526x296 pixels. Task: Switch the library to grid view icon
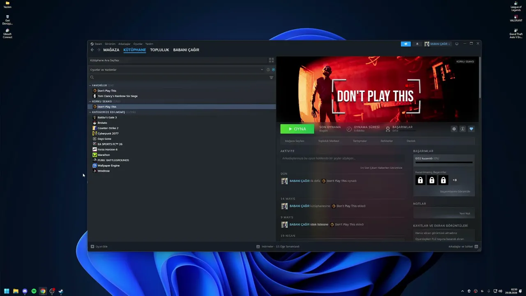pyautogui.click(x=271, y=60)
